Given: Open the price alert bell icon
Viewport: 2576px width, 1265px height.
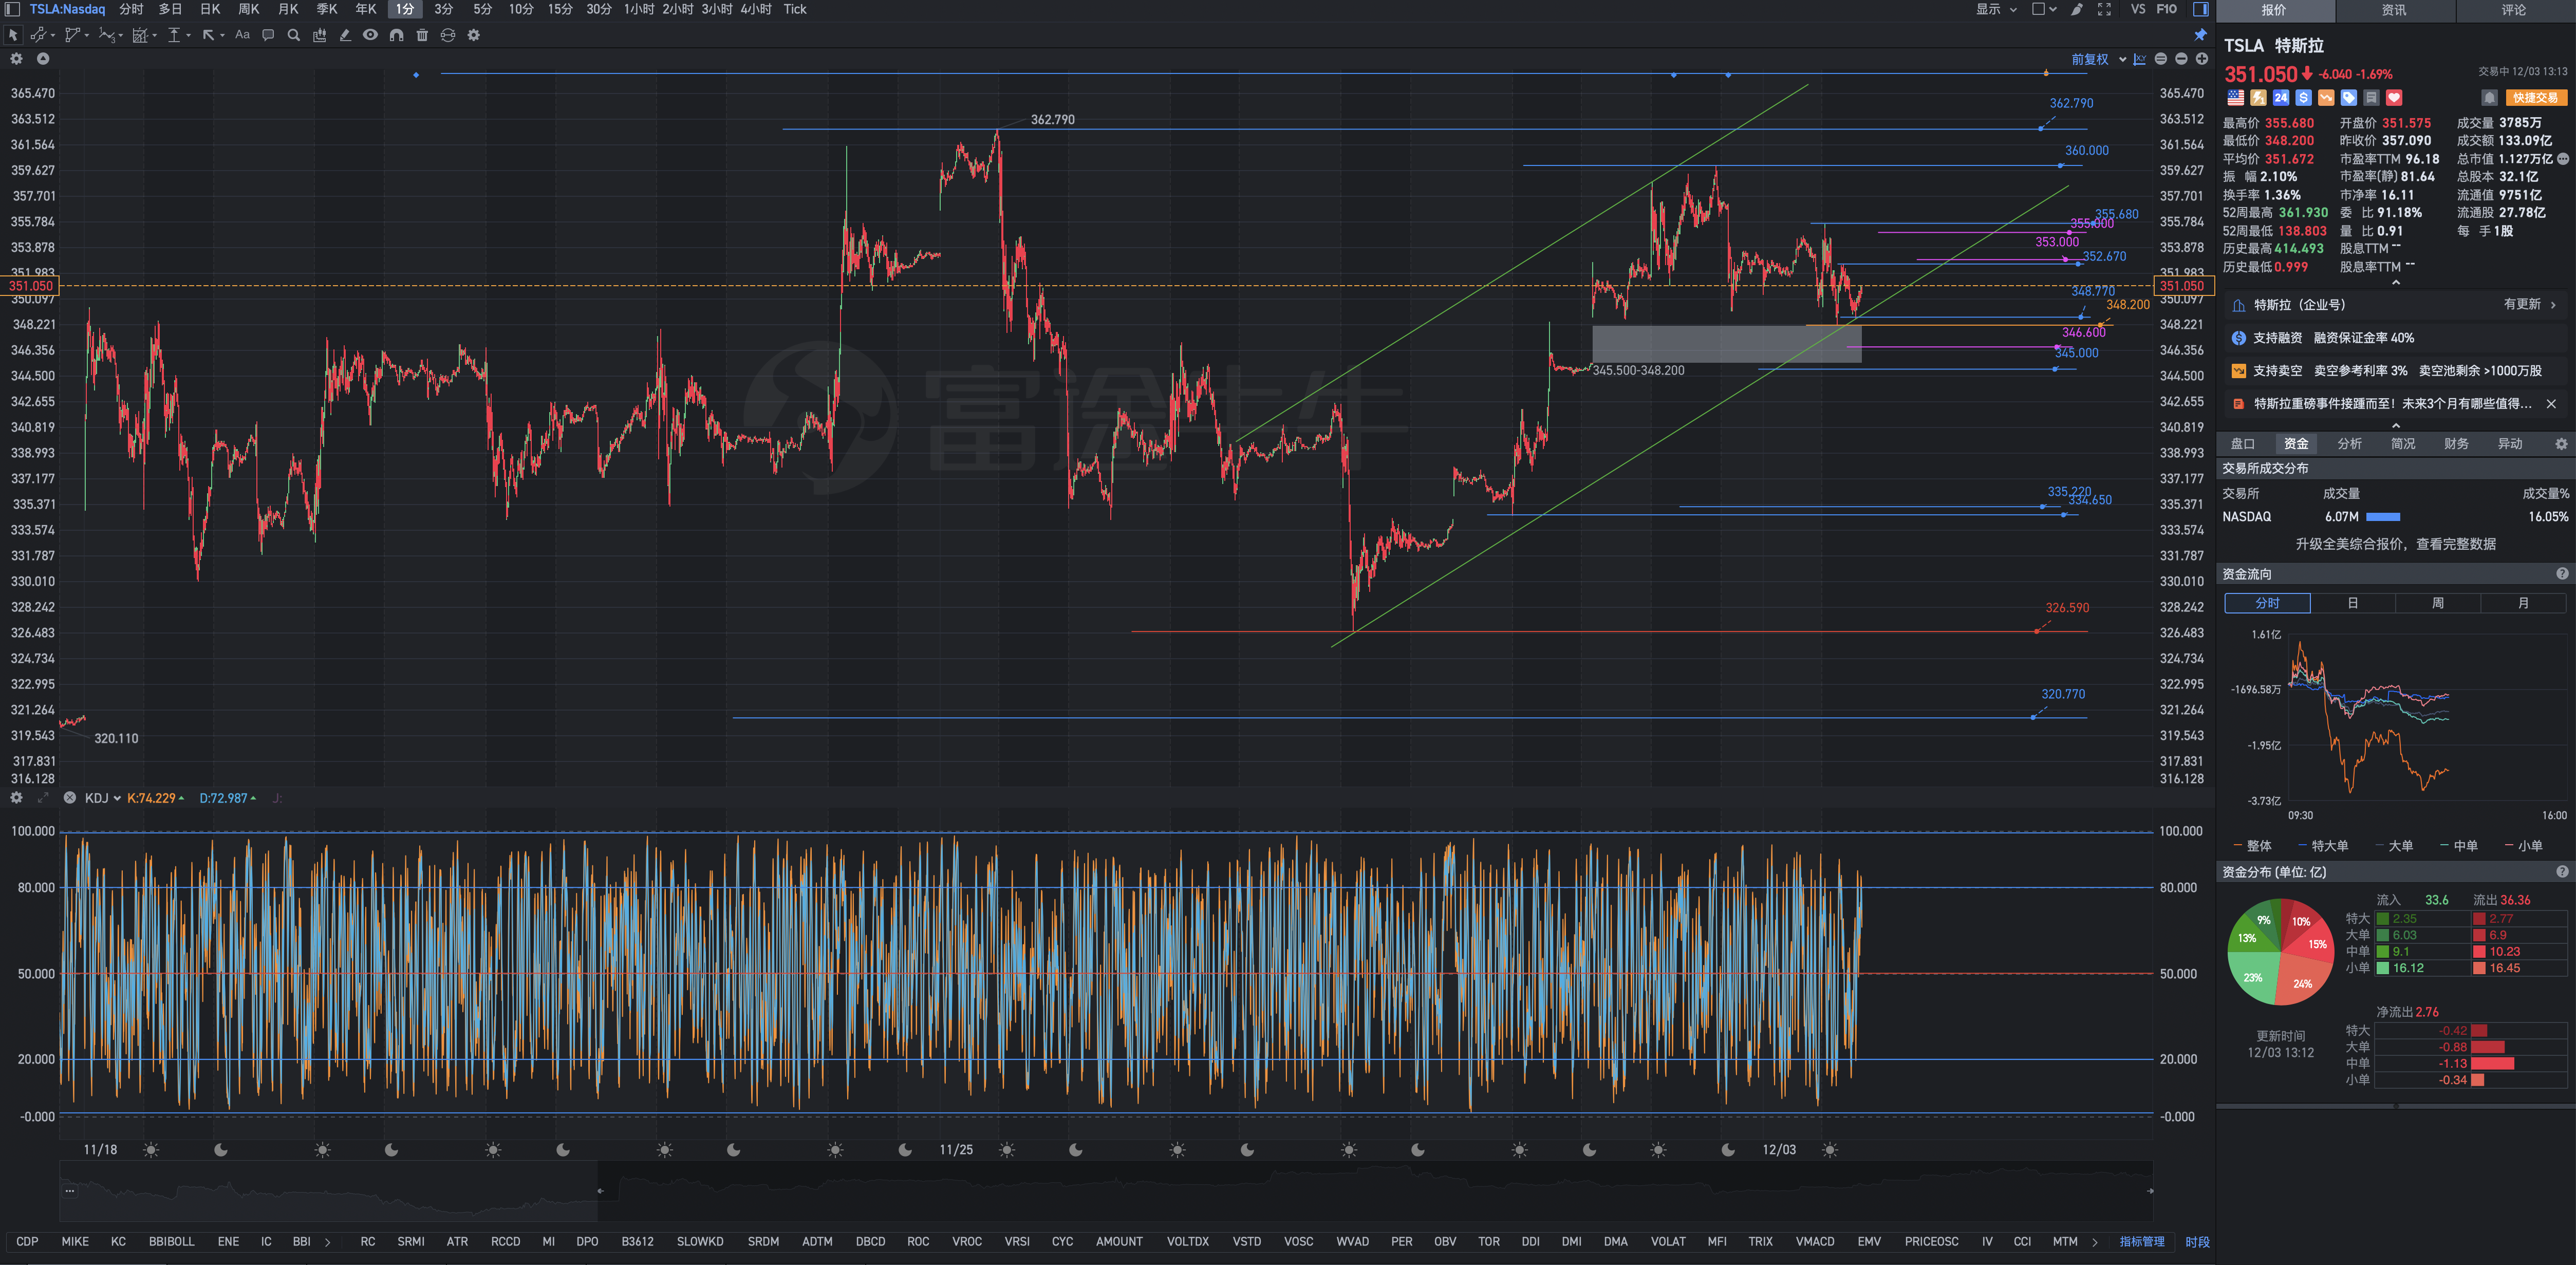Looking at the screenshot, I should coord(2489,98).
